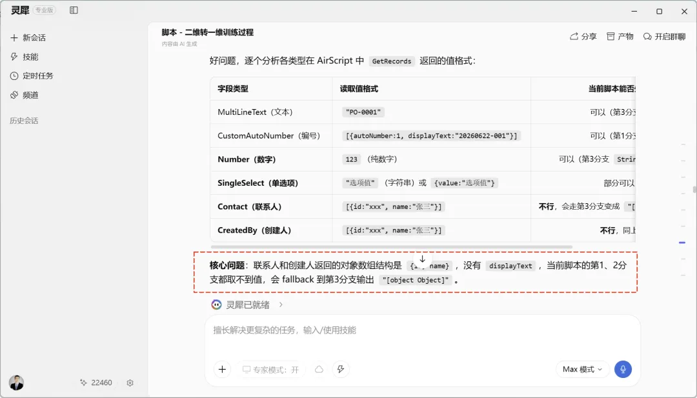The height and width of the screenshot is (398, 697).
Task: Click the 专业版 badge
Action: tap(44, 10)
